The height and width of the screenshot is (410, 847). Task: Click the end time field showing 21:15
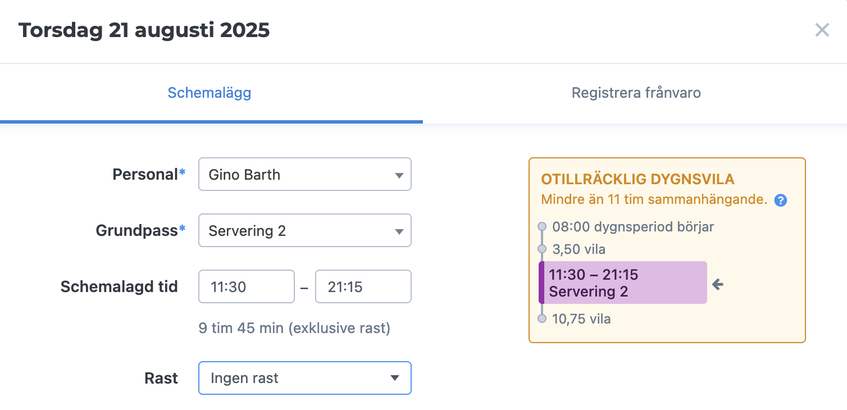pyautogui.click(x=363, y=286)
